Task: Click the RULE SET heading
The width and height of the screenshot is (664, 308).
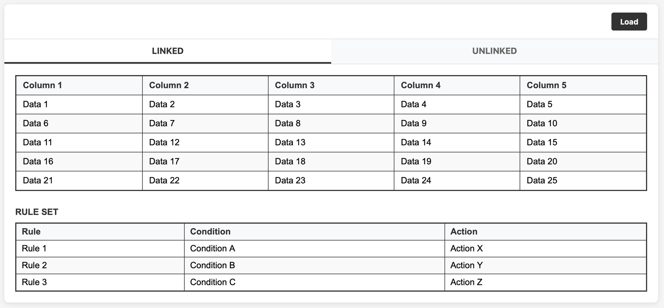Action: 37,212
